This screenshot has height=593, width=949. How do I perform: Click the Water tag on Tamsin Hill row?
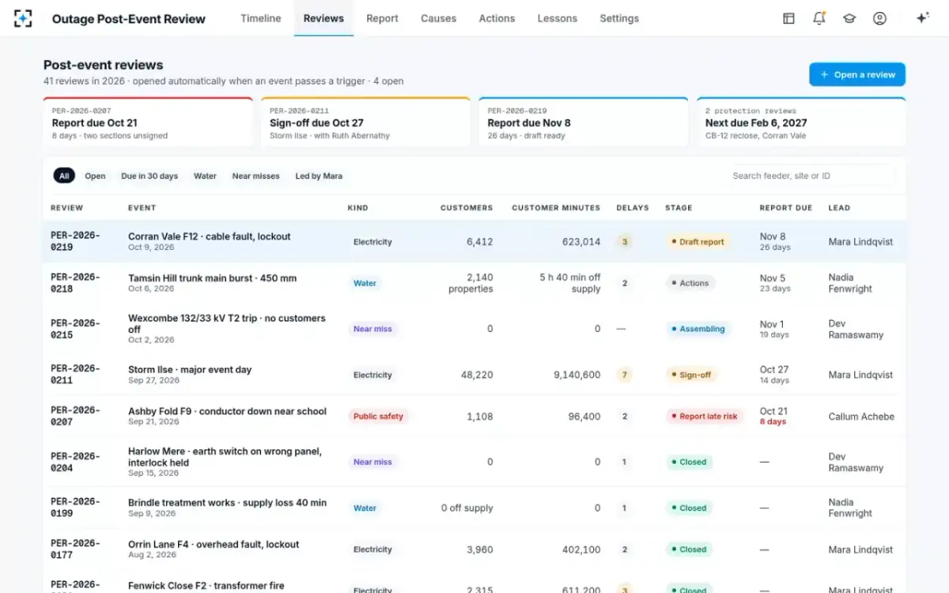pos(365,283)
